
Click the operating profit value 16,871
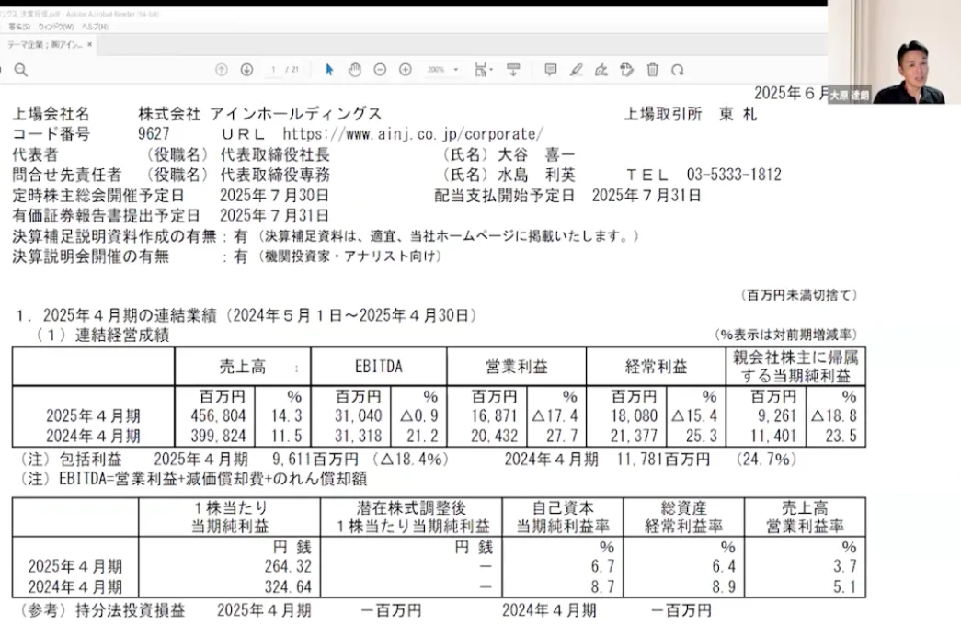[495, 416]
